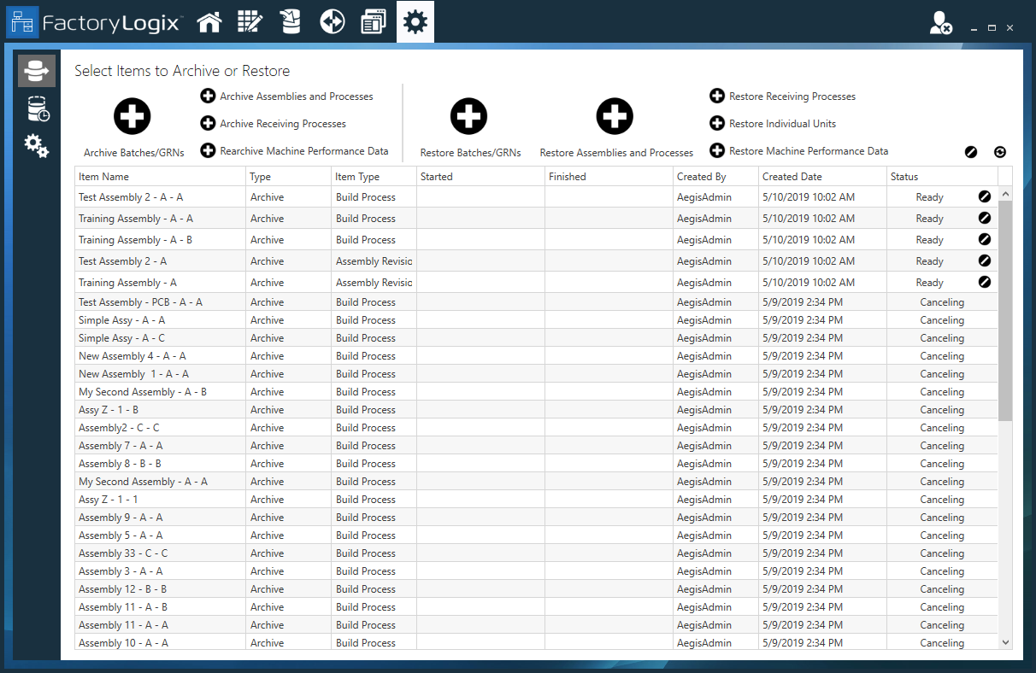Click the scrollbar up arrow on the right
Screen dimensions: 1036x673
1005,193
